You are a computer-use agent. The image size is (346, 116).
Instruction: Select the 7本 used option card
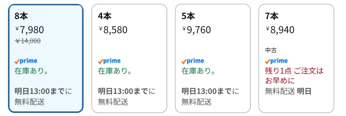coord(296,58)
